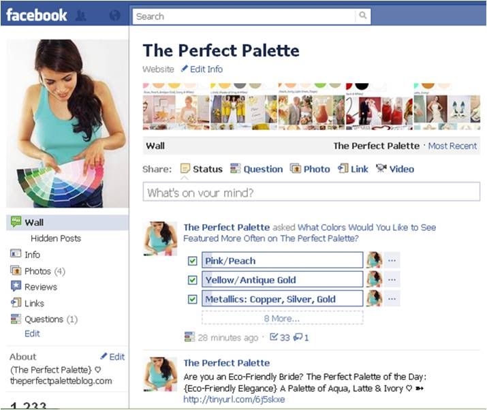Click the Link share icon
This screenshot has width=487, height=410.
click(x=343, y=168)
